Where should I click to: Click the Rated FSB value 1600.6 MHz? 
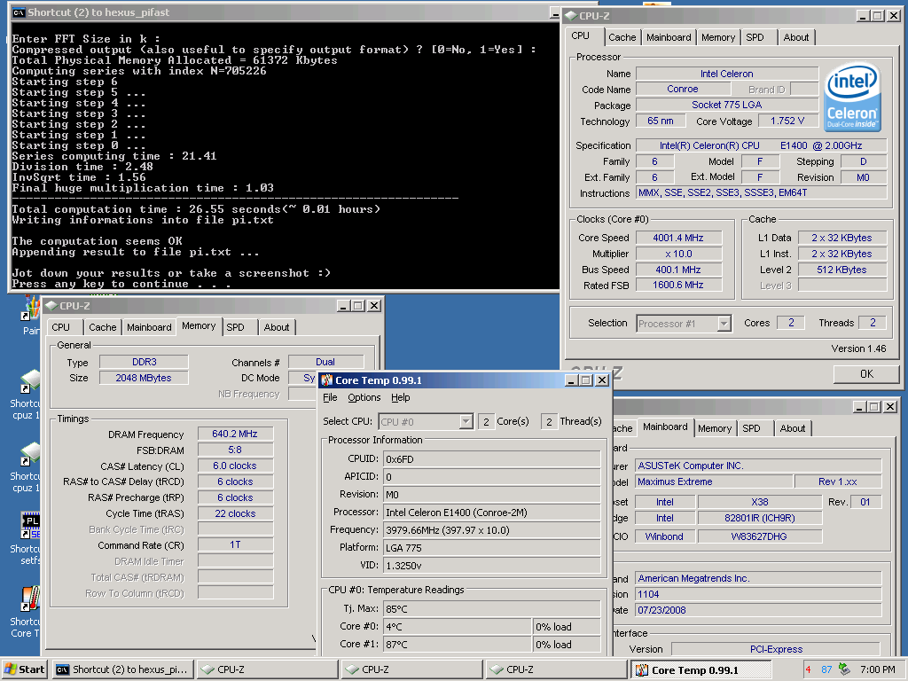click(x=678, y=286)
